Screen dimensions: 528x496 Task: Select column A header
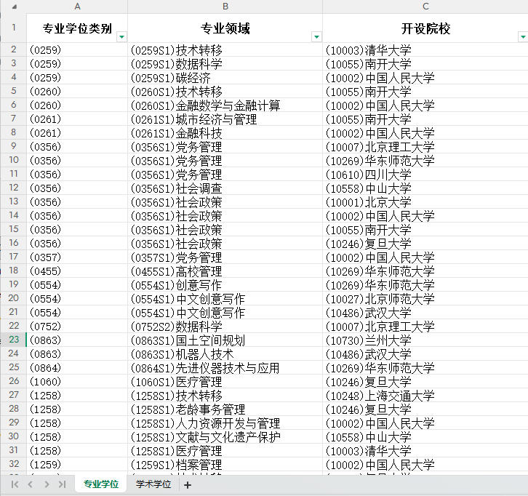(77, 7)
